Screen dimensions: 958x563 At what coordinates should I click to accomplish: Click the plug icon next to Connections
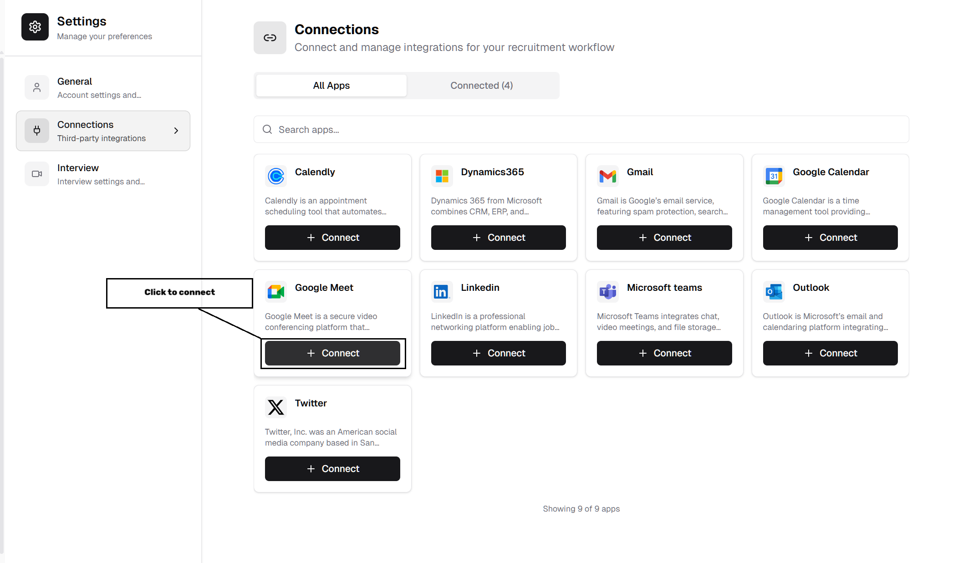tap(36, 131)
